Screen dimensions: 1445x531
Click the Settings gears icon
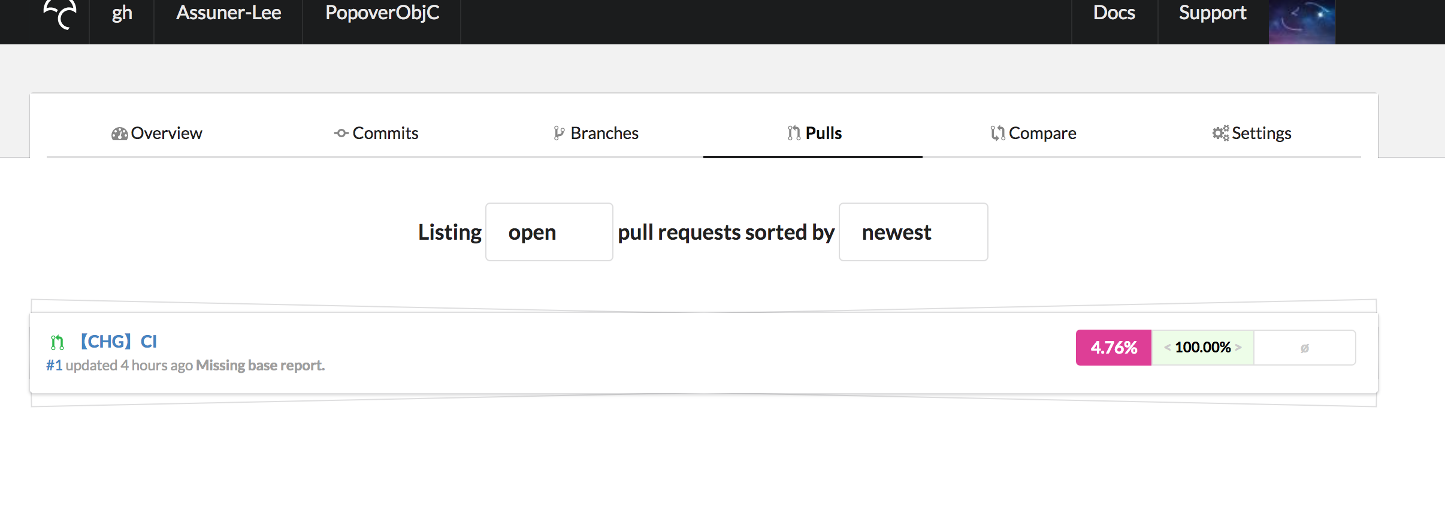(1220, 133)
